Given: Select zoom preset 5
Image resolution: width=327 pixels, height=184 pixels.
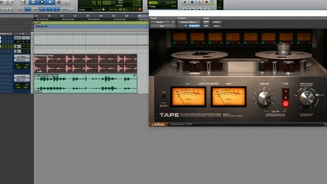Looking at the screenshot, I should coord(12,9).
